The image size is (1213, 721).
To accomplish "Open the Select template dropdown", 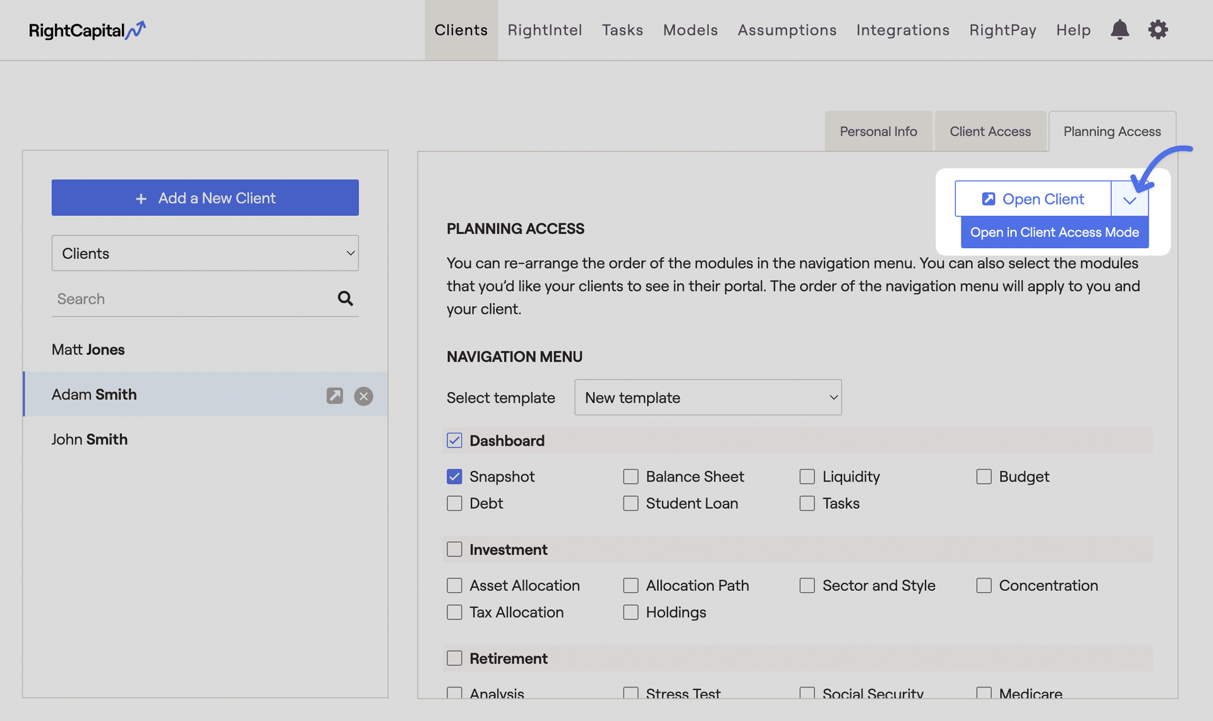I will tap(708, 397).
